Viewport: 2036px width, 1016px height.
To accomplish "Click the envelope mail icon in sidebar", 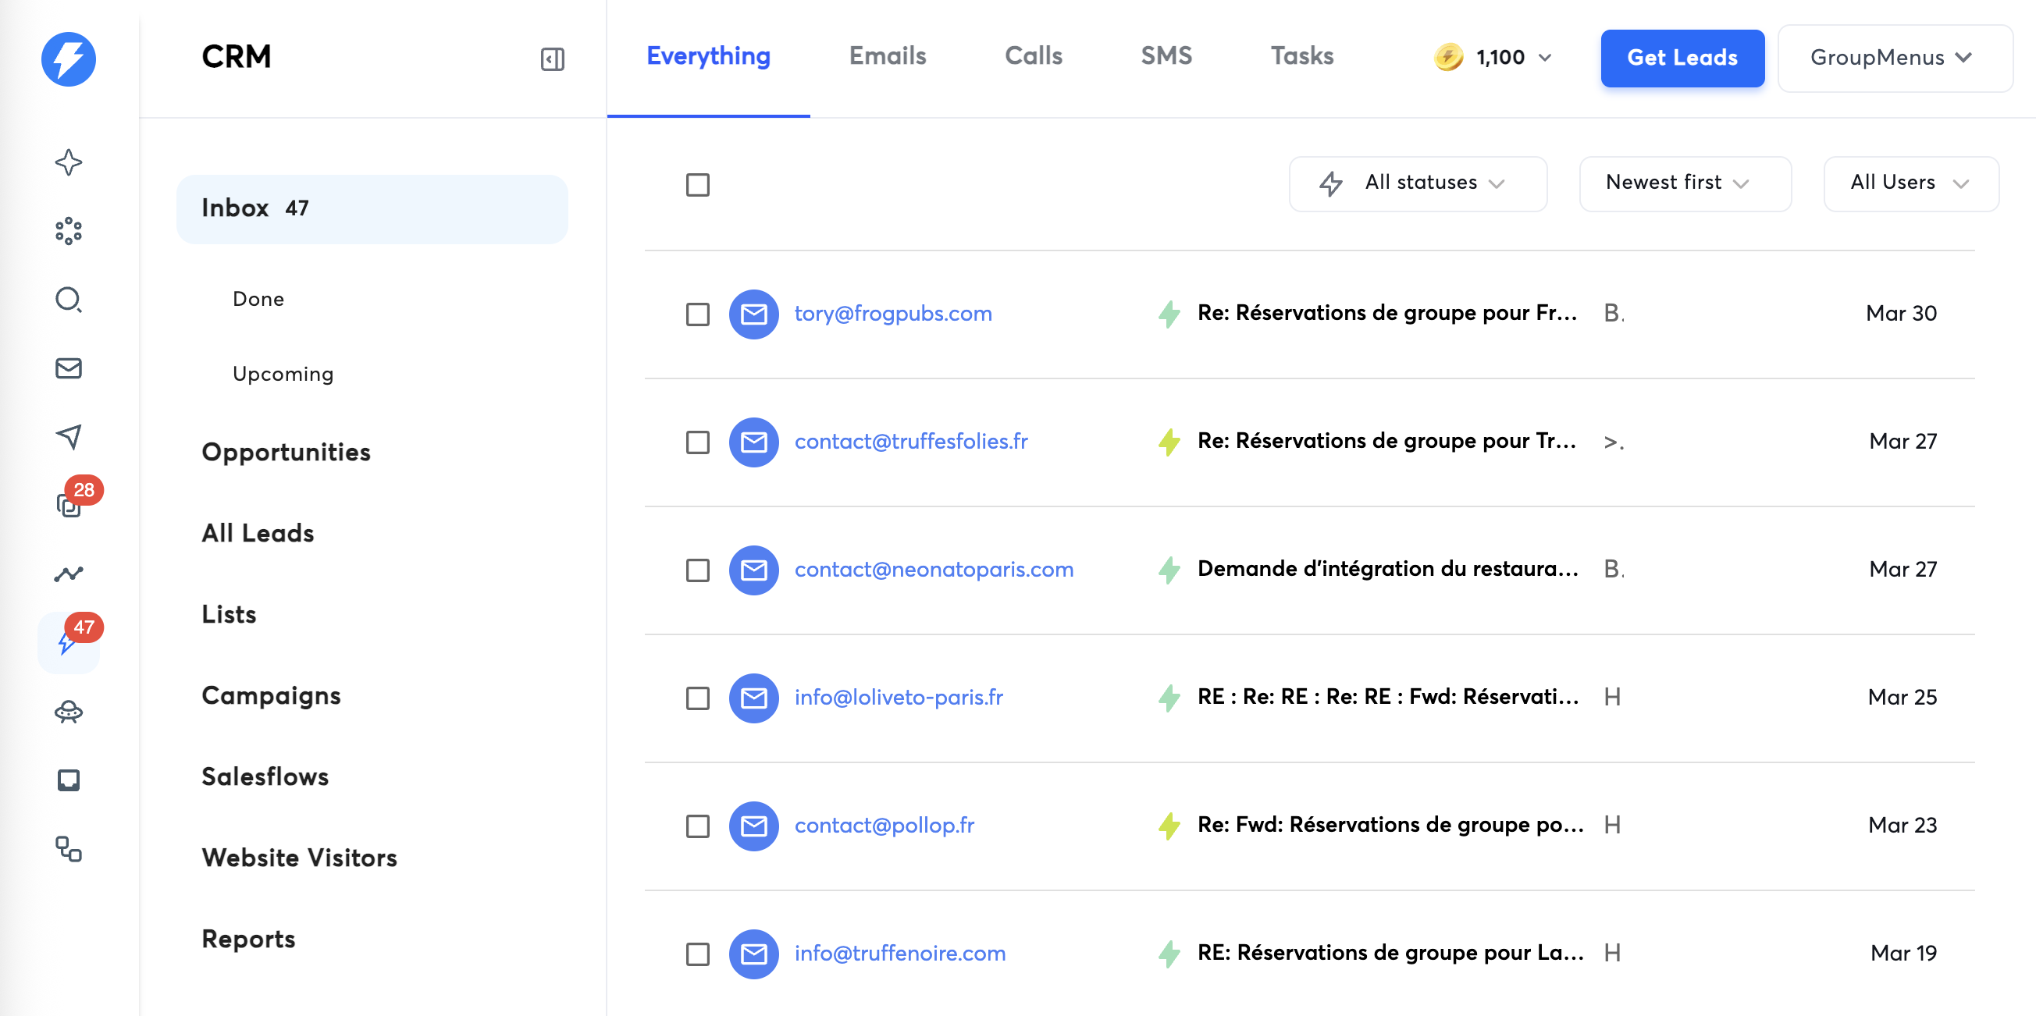I will pos(69,368).
